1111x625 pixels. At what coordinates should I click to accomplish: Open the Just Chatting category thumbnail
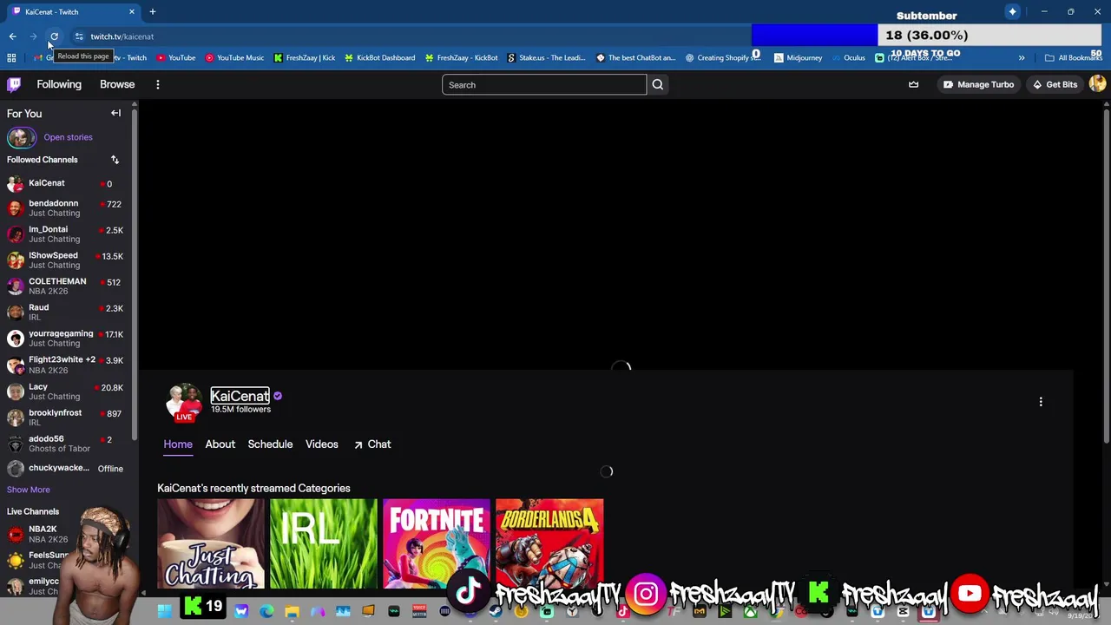tap(211, 543)
